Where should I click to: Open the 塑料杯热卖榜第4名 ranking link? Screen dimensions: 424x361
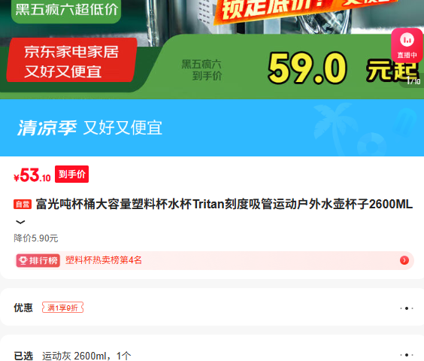104,260
